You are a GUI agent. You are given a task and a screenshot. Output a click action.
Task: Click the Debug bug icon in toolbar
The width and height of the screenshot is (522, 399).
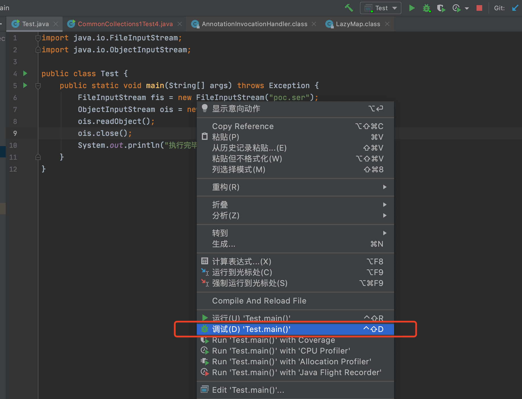[427, 8]
